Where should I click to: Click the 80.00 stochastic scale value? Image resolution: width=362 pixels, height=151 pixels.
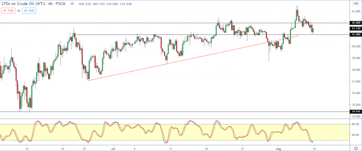click(356, 124)
